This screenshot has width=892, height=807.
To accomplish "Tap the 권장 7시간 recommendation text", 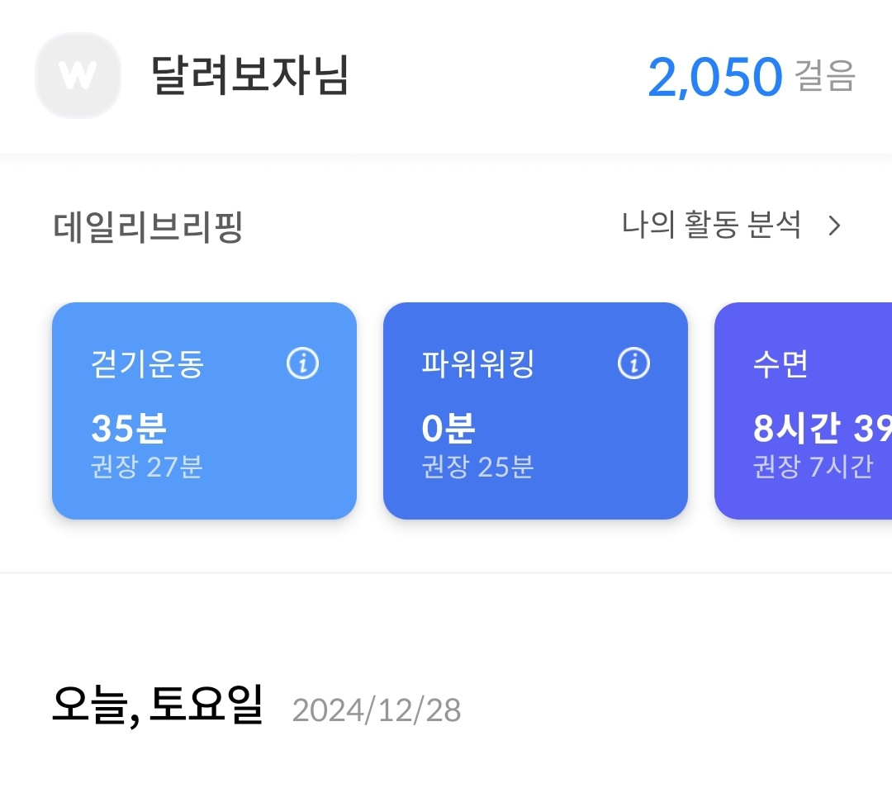I will pyautogui.click(x=813, y=468).
